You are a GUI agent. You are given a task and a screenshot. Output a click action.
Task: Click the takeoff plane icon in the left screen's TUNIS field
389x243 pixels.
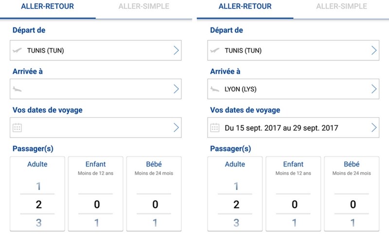tap(18, 50)
